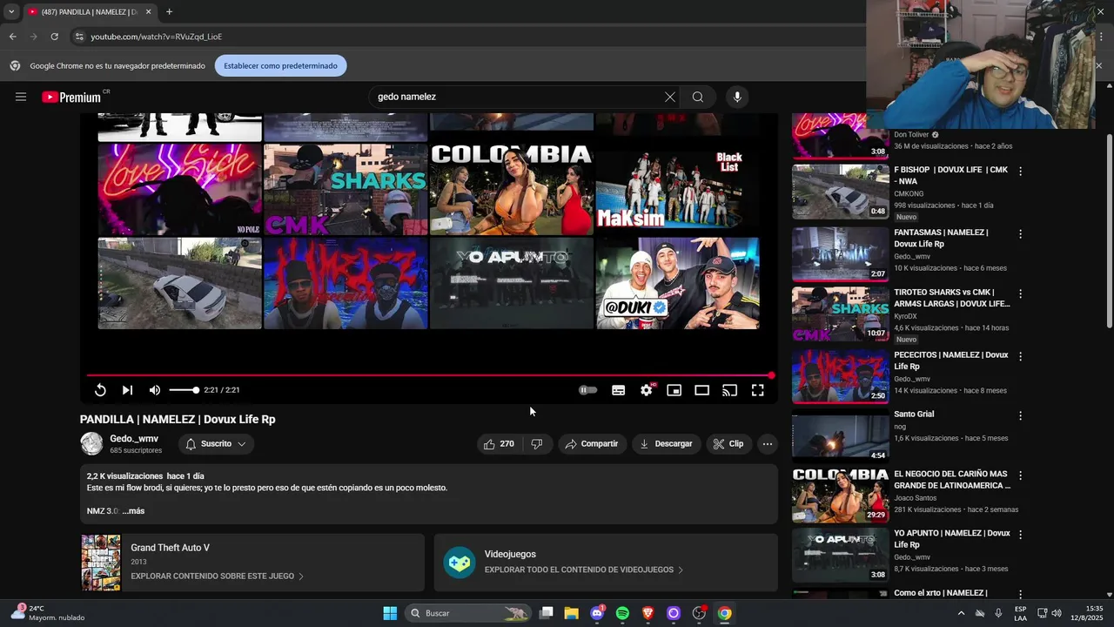
Task: Replay the video with the replay icon
Action: pos(100,390)
